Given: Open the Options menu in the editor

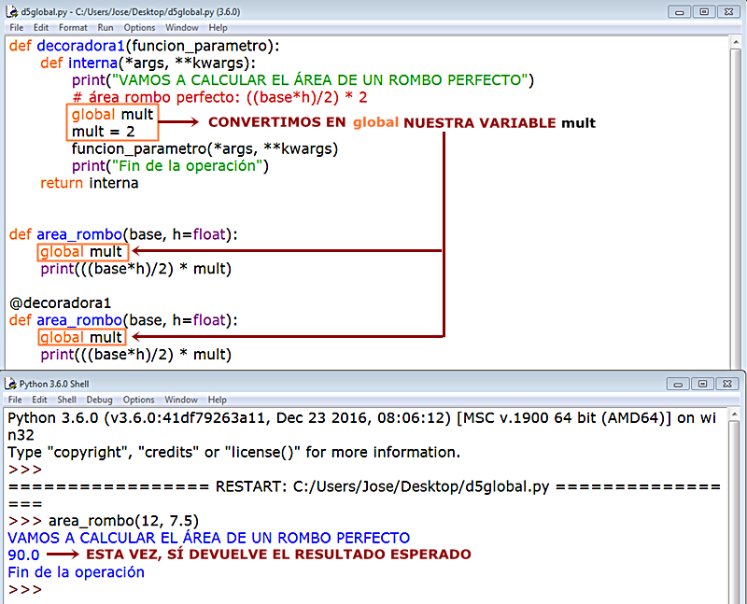Looking at the screenshot, I should (139, 27).
